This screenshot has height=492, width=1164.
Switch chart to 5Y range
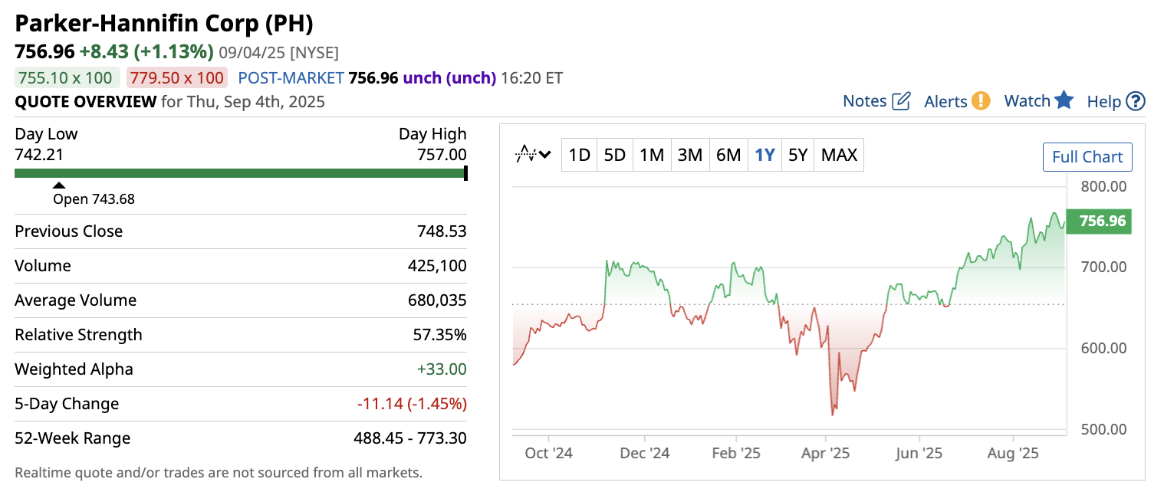pos(798,155)
